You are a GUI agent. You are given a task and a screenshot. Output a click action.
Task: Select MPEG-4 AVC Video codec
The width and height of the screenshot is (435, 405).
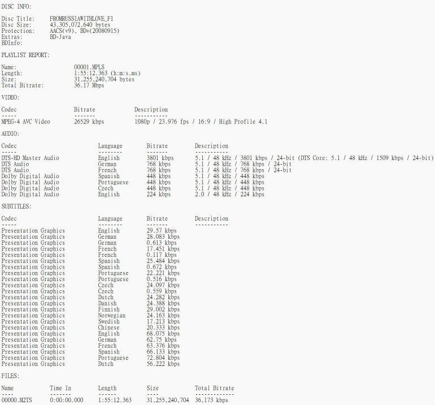[x=25, y=122]
